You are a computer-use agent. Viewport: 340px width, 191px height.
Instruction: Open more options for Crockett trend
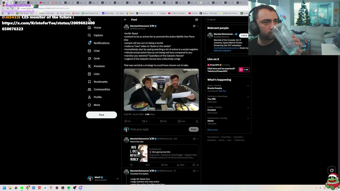click(248, 108)
